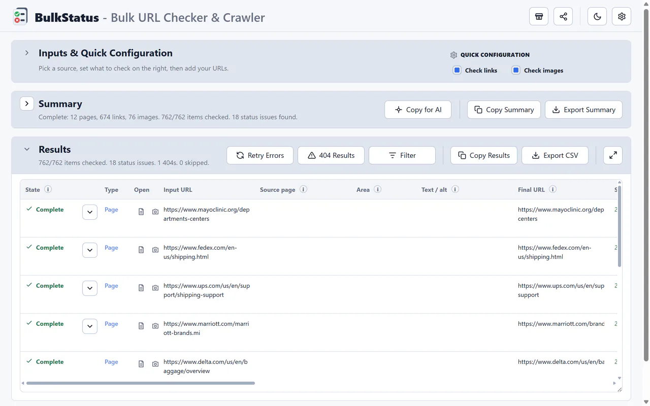650x406 pixels.
Task: Select mayoclinic departments-centers input URL
Action: pos(207,214)
